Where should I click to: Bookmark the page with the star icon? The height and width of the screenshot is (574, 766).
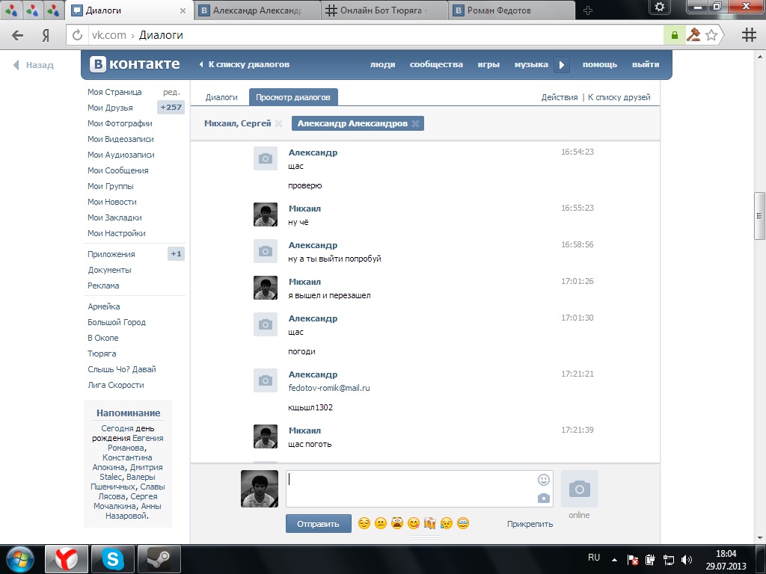711,35
